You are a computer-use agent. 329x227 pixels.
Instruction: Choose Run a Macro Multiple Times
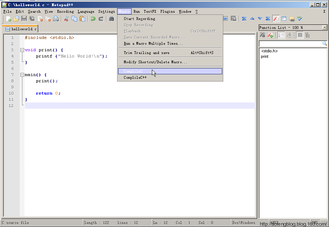pyautogui.click(x=170, y=43)
